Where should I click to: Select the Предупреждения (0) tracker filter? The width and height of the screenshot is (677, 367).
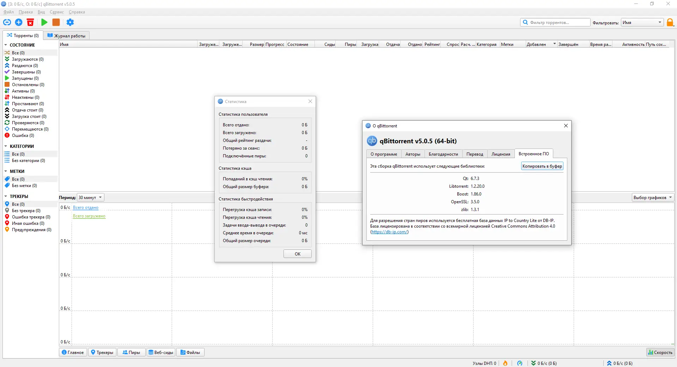pos(31,230)
